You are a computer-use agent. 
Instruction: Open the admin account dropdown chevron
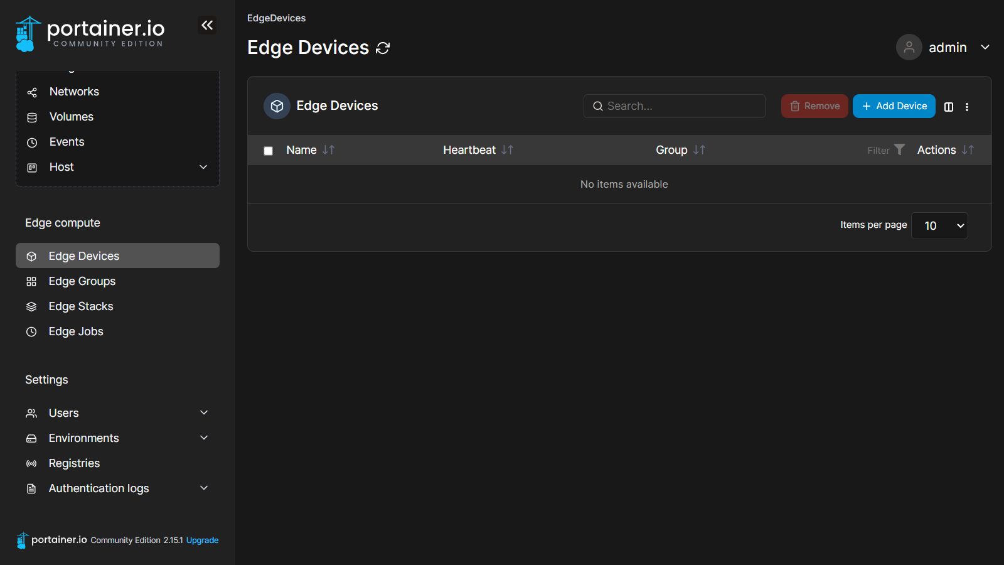(985, 47)
